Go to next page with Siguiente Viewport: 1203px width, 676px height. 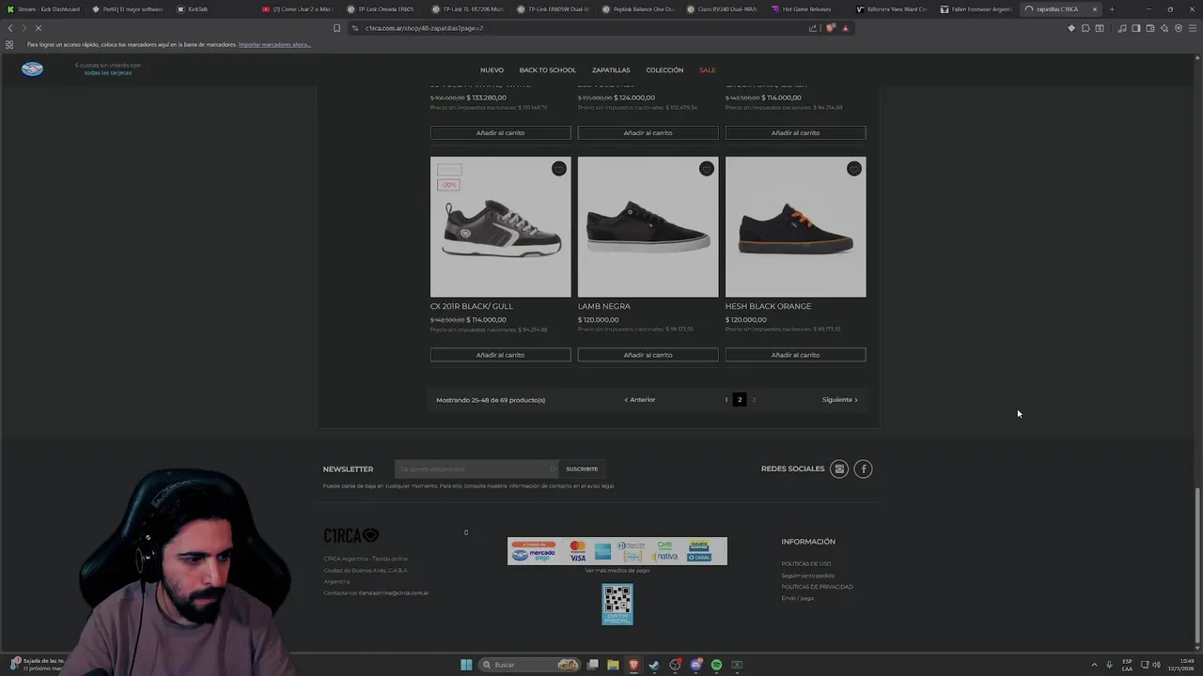840,400
